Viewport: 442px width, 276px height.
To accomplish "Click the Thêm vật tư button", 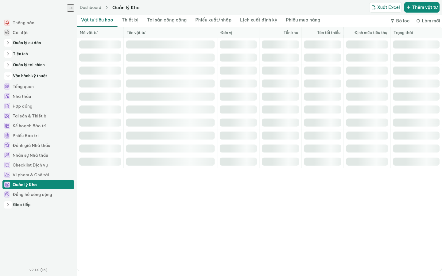I will [x=422, y=7].
